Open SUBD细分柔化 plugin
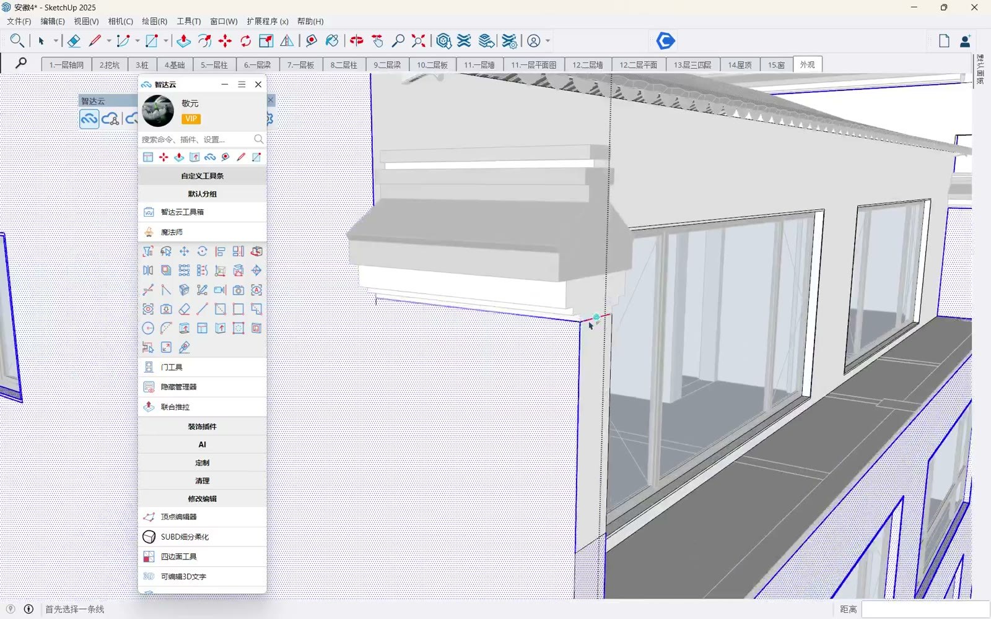Image resolution: width=991 pixels, height=619 pixels. (x=203, y=537)
